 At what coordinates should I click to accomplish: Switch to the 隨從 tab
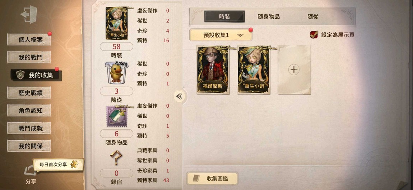click(313, 17)
